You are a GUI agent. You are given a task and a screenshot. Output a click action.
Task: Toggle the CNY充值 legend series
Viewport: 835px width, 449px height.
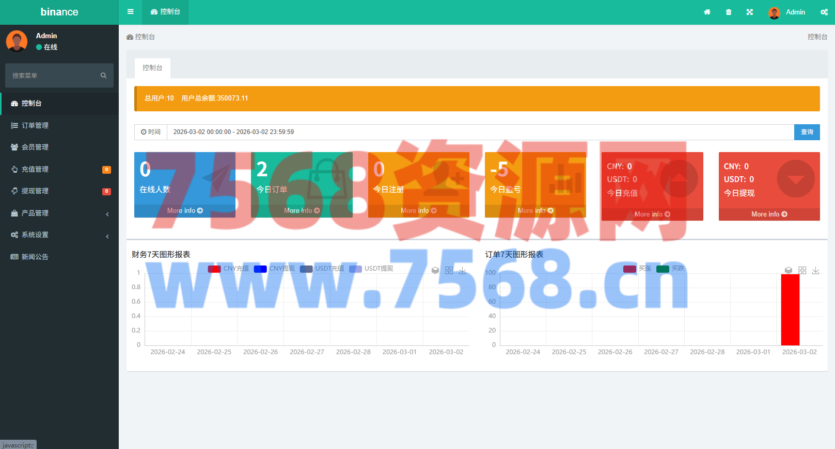pyautogui.click(x=228, y=269)
